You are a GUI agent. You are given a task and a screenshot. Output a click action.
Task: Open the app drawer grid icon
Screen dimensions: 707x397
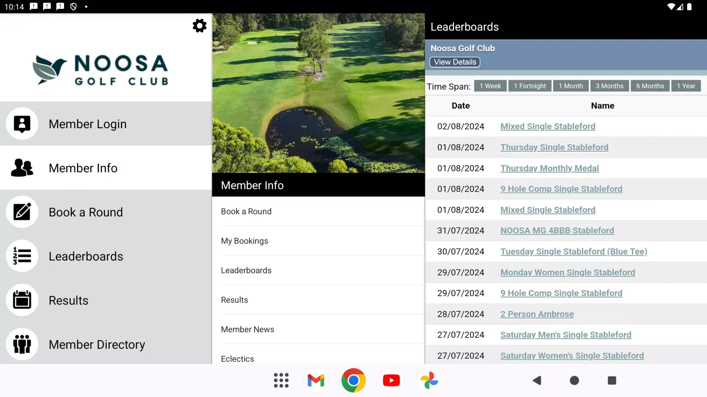coord(281,380)
